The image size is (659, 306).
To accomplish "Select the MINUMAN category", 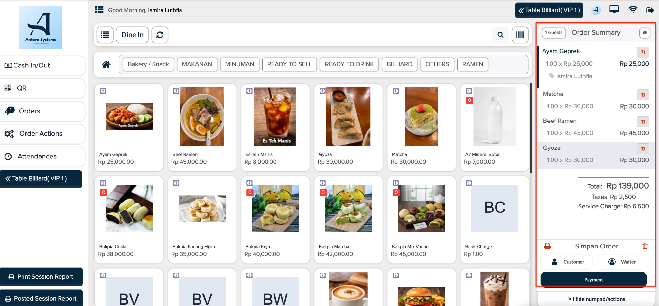I will coord(239,64).
